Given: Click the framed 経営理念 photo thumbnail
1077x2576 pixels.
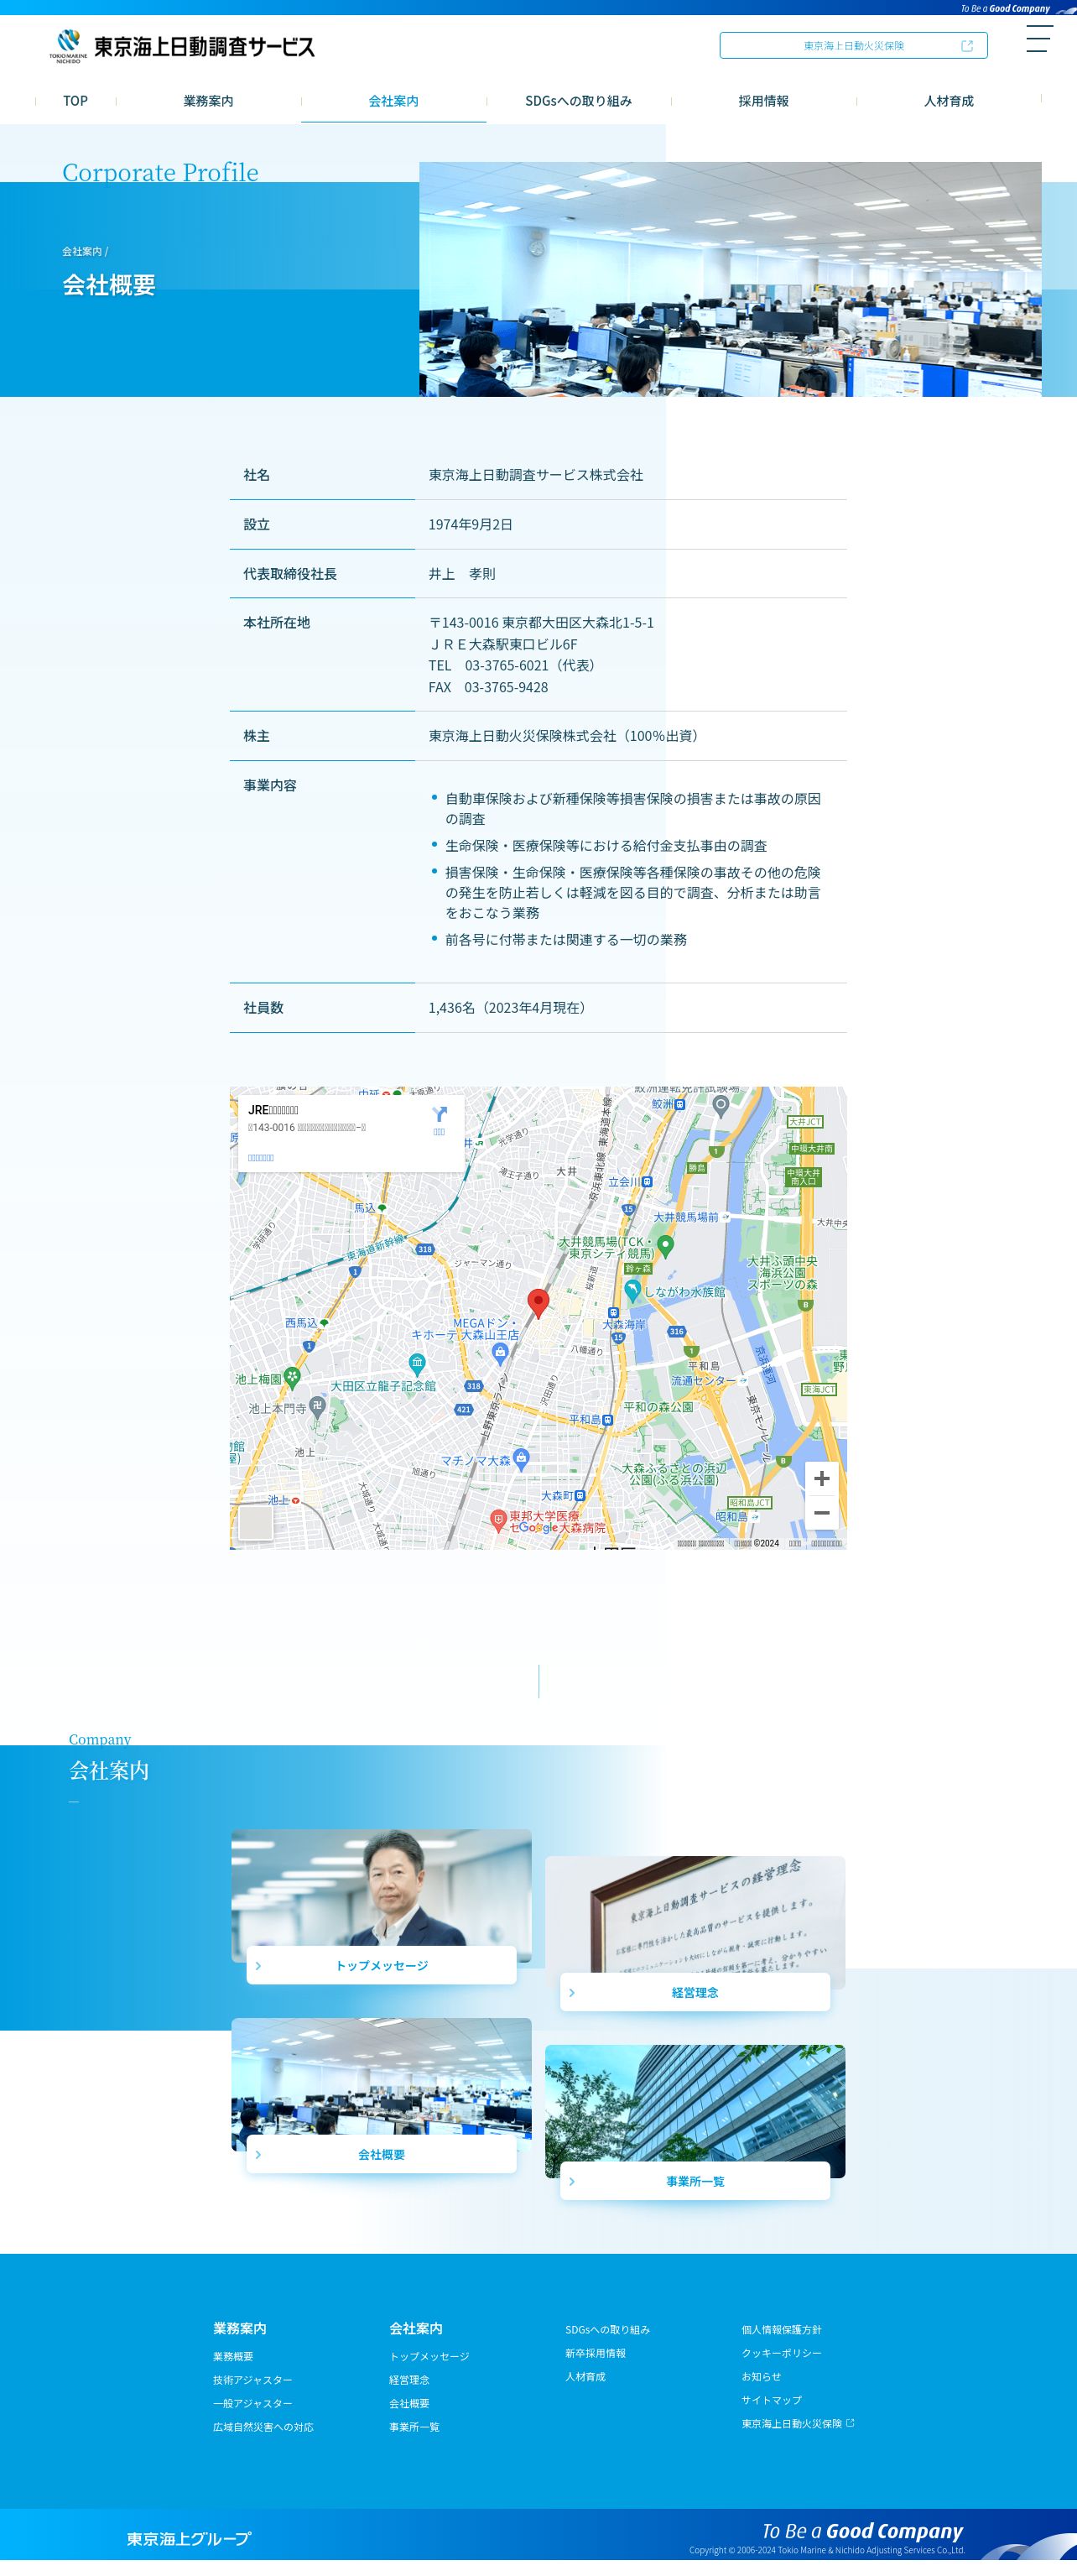Looking at the screenshot, I should pyautogui.click(x=695, y=1915).
